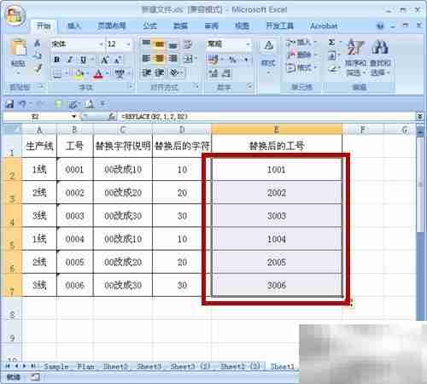
Task: Switch to the 插入 Insert ribbon tab
Action: (x=74, y=26)
